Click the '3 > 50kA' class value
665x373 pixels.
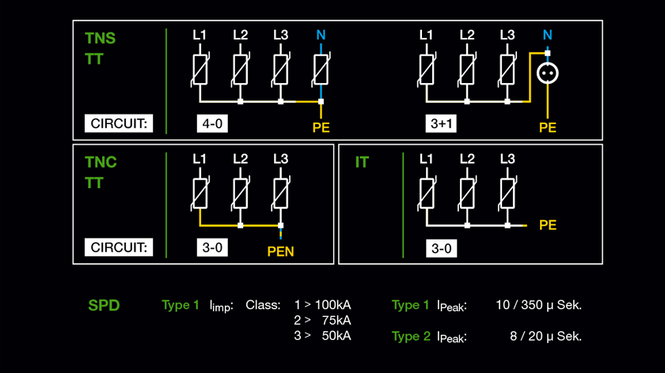322,336
